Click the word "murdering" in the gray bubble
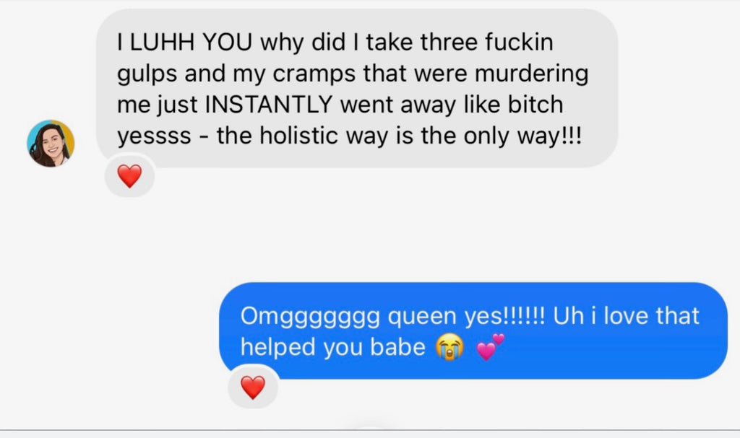 [531, 74]
